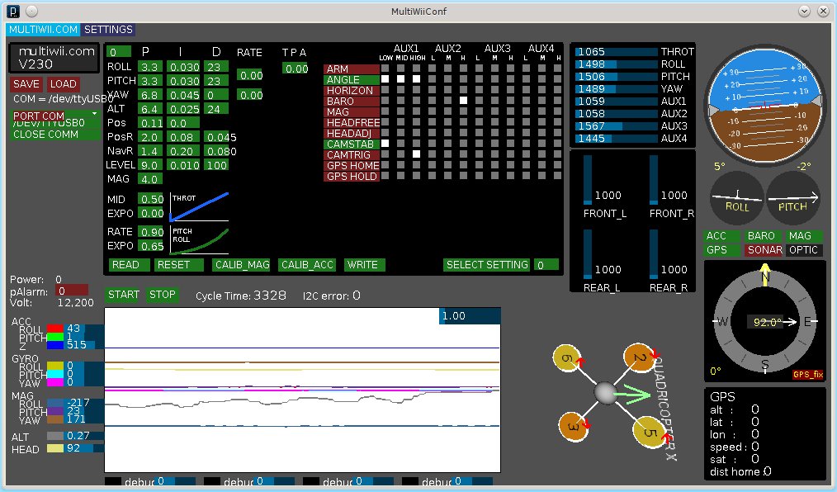This screenshot has width=837, height=492.
Task: Open the PORT COM dropdown
Action: click(54, 116)
